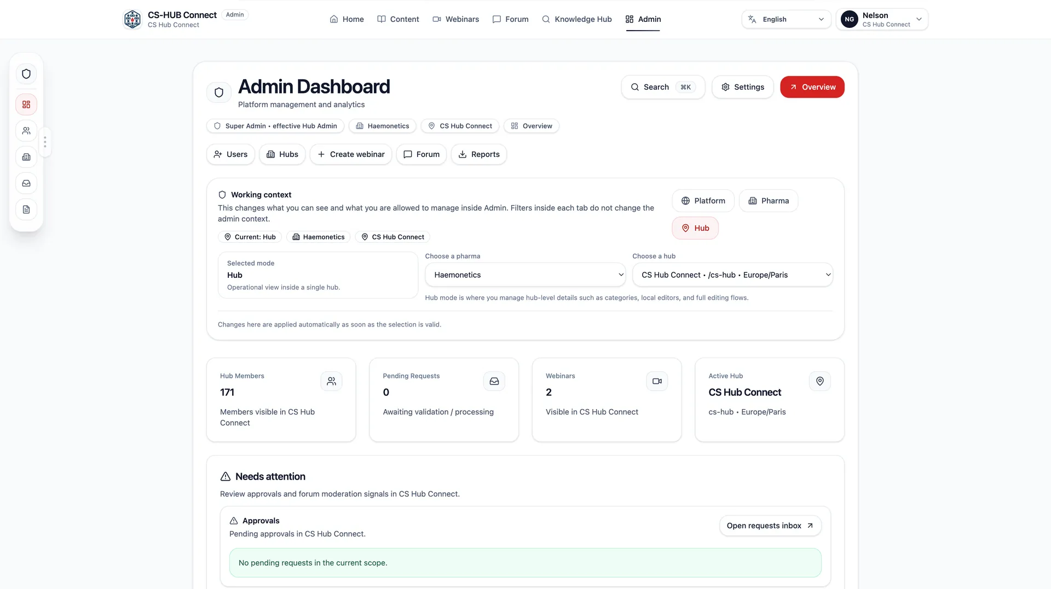Open the document icon in the left sidebar
Viewport: 1051px width, 589px height.
click(26, 209)
